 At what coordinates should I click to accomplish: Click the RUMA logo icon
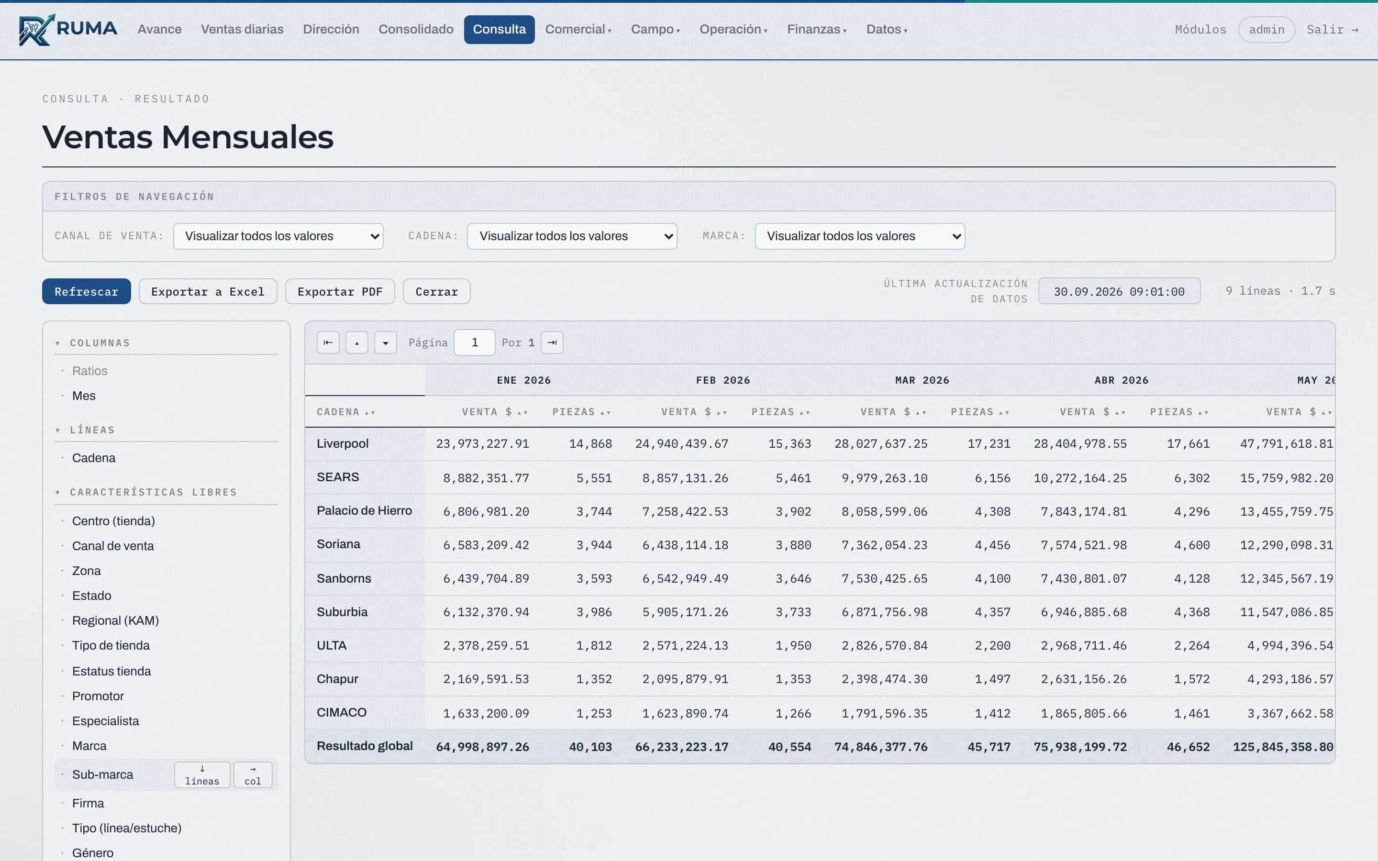tap(37, 30)
